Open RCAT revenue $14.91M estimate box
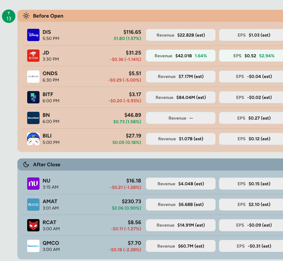The image size is (283, 261). pos(181,225)
